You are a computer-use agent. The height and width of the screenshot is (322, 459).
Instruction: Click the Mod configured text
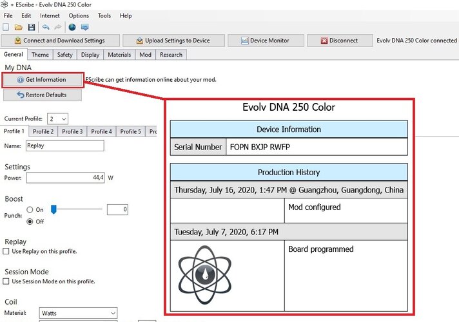(x=315, y=207)
